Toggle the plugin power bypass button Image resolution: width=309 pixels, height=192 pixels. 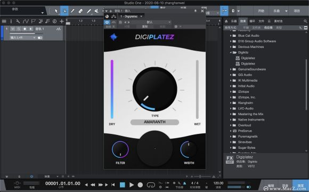(107, 22)
